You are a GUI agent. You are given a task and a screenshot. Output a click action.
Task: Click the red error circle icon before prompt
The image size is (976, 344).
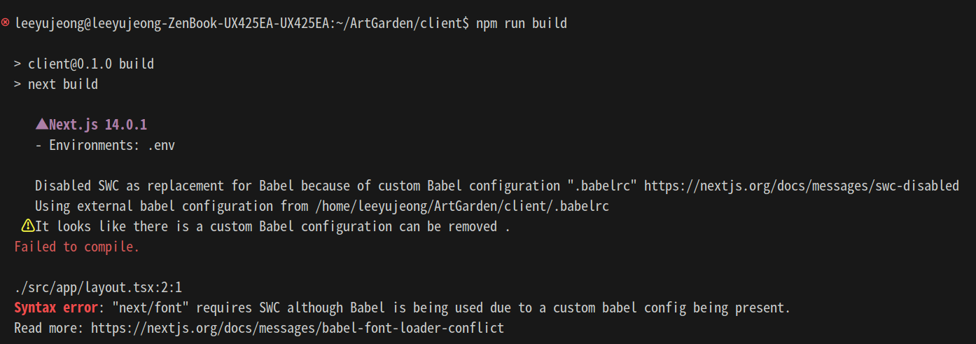coord(6,23)
